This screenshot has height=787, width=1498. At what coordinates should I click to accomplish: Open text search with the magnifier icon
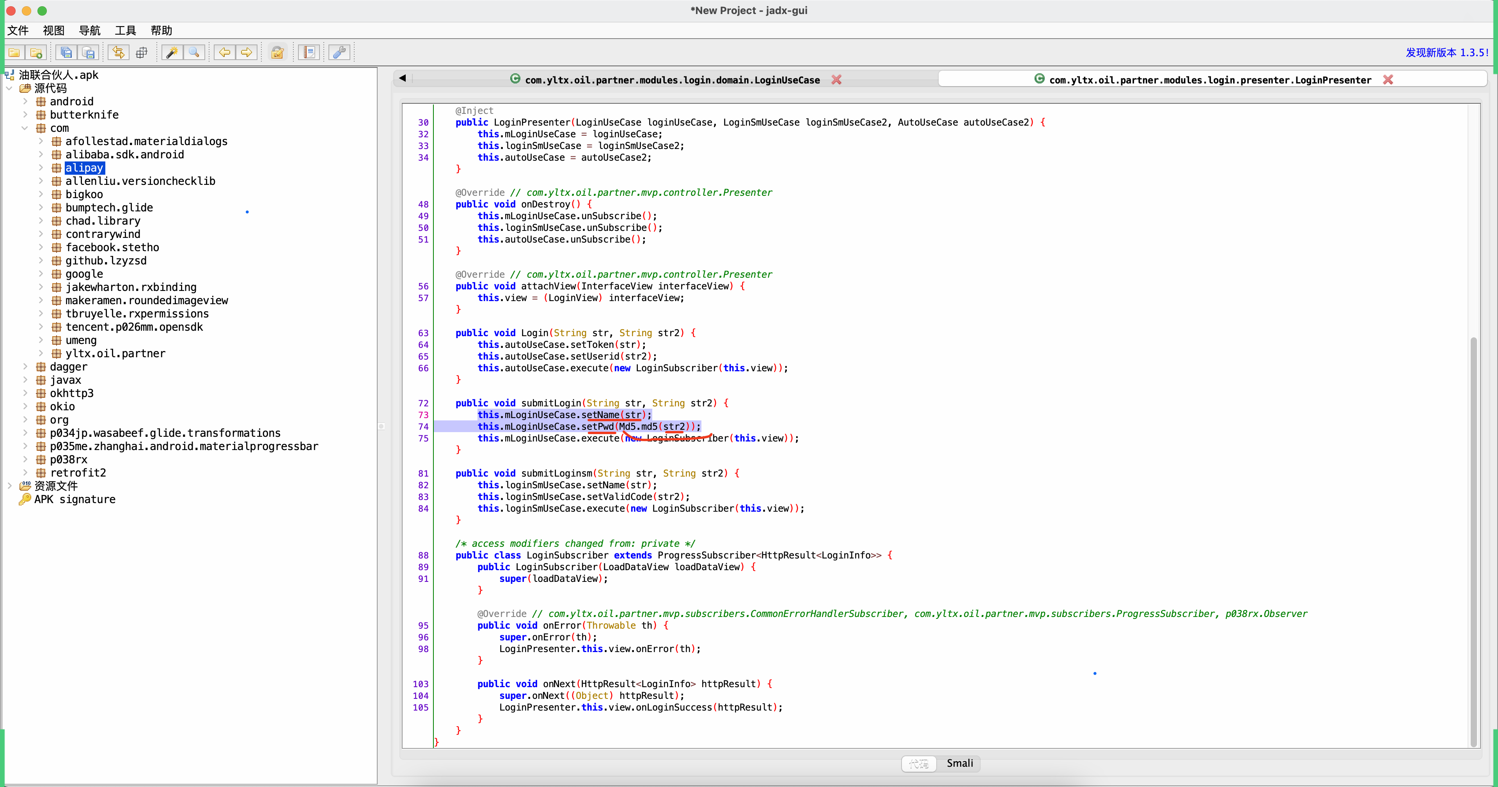click(194, 52)
